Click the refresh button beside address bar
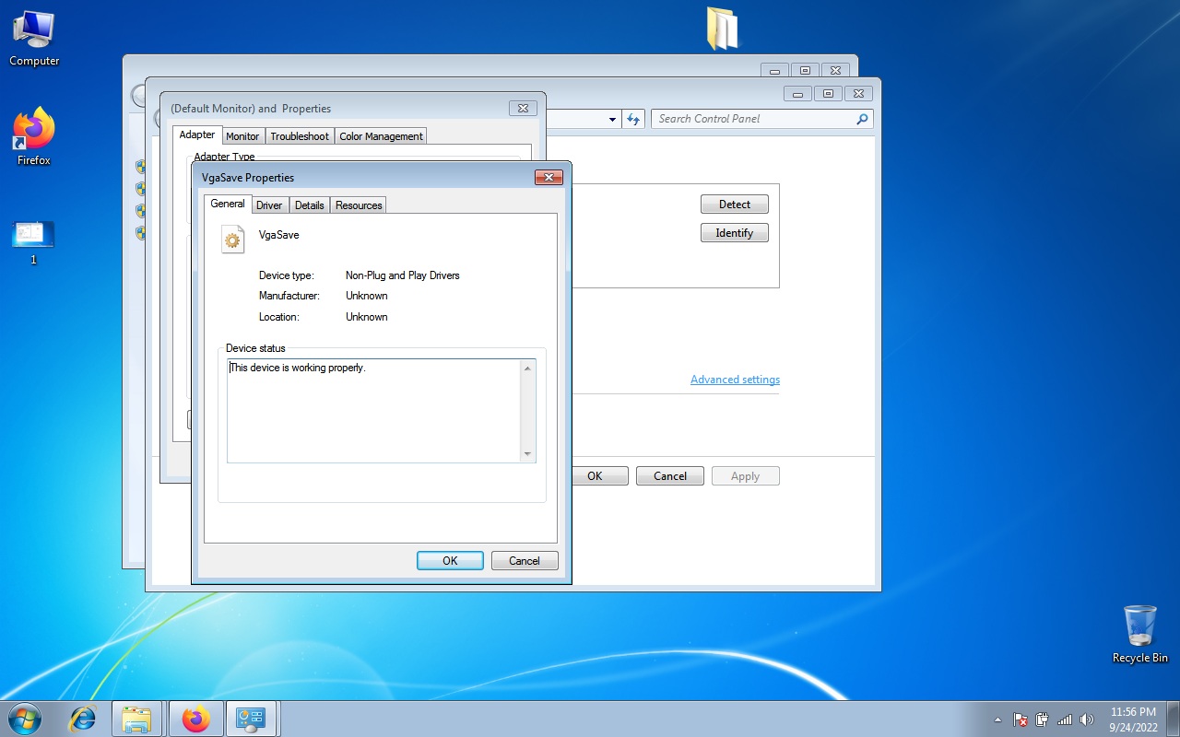This screenshot has width=1180, height=737. (633, 119)
